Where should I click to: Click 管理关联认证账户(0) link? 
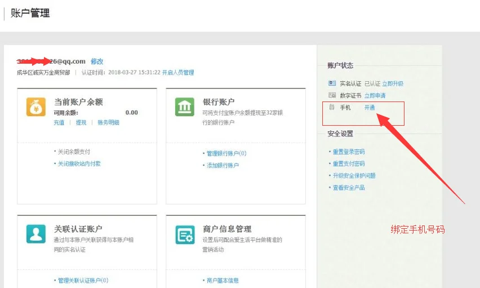click(x=83, y=280)
